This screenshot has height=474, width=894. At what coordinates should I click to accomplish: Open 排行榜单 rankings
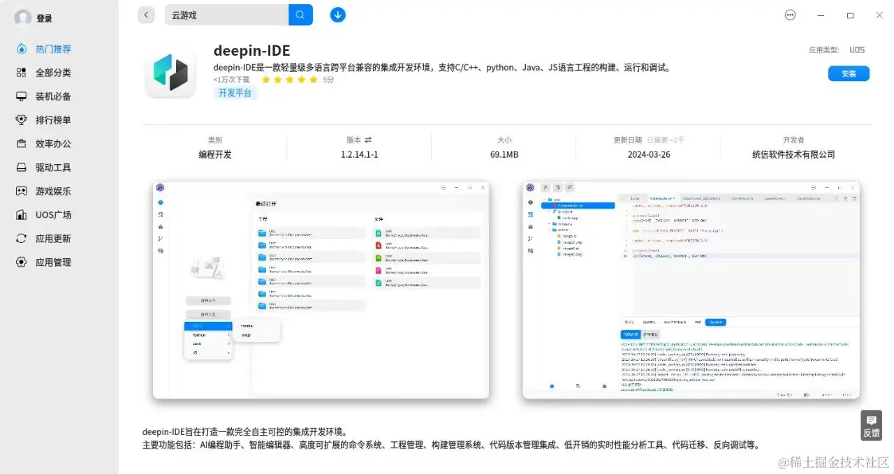[x=54, y=120]
